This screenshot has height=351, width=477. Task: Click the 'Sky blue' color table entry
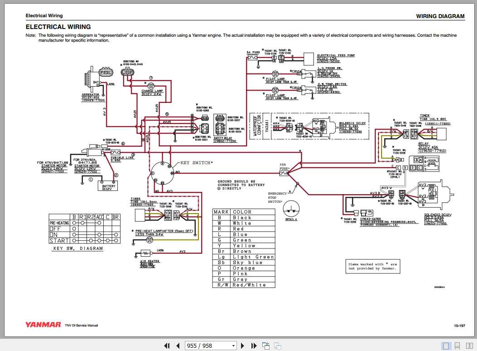[247, 263]
